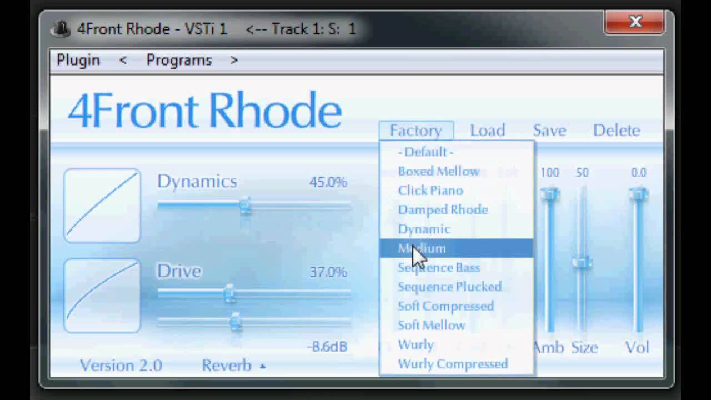Go to previous program with < arrow
The image size is (711, 400).
tap(123, 60)
